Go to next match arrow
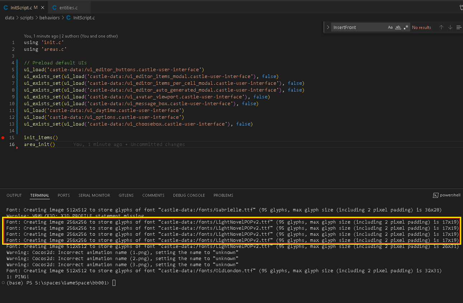The height and width of the screenshot is (303, 463). [x=450, y=28]
